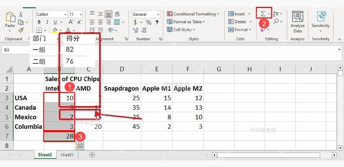This screenshot has width=344, height=167.
Task: Open the General number format dropdown
Action: (158, 14)
